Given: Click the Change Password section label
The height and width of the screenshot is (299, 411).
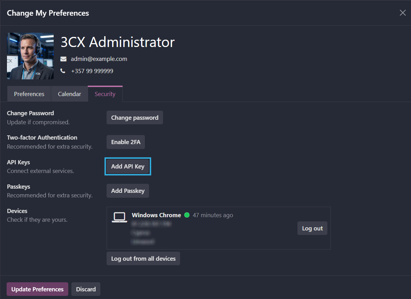Looking at the screenshot, I should coord(30,113).
